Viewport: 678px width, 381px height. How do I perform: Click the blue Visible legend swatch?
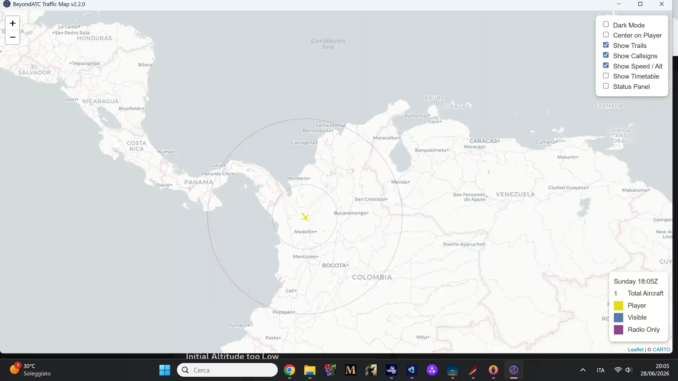point(618,317)
